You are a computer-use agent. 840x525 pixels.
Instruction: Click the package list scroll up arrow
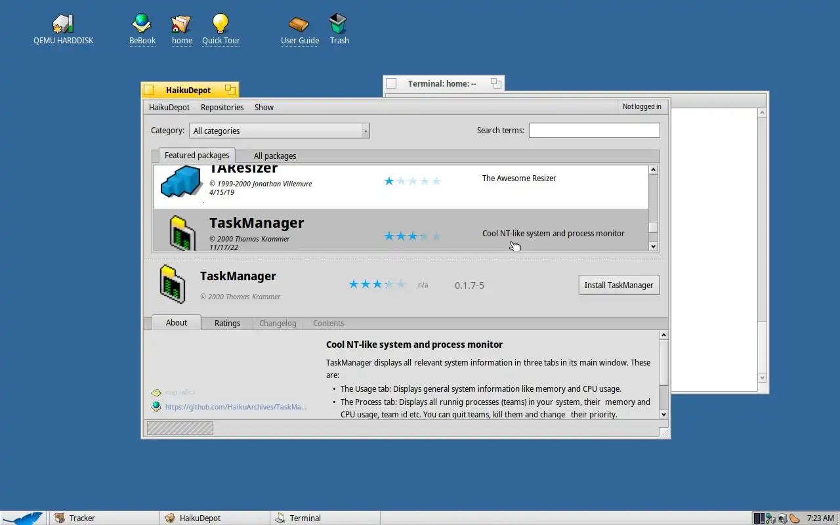pyautogui.click(x=653, y=170)
